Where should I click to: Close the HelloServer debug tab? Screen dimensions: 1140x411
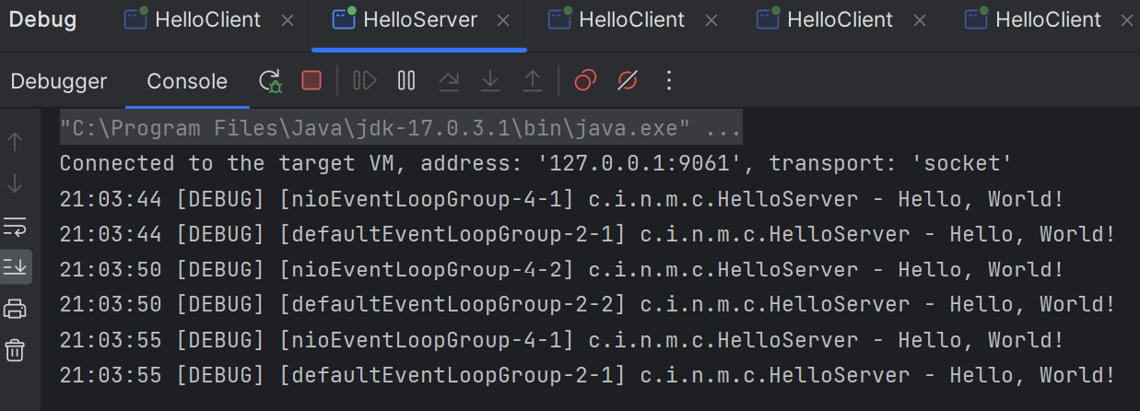pos(504,19)
